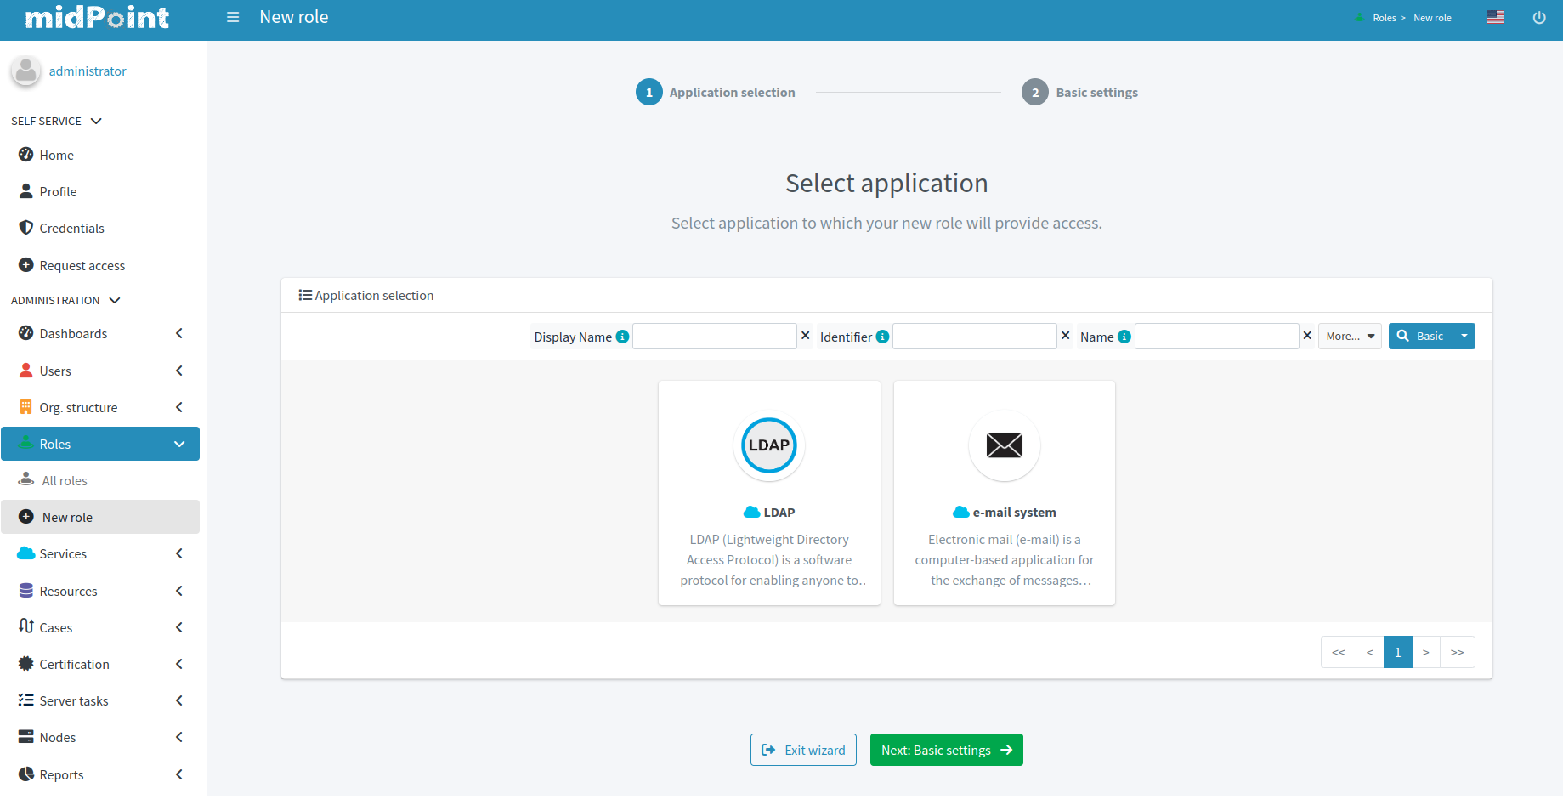Open the hamburger navigation menu
This screenshot has width=1563, height=799.
[233, 16]
